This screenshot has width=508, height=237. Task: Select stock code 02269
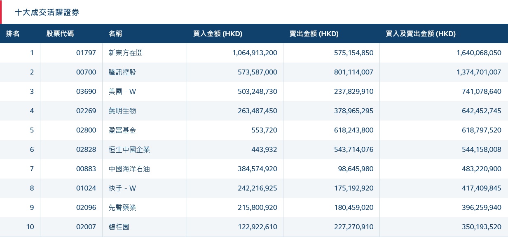point(86,111)
